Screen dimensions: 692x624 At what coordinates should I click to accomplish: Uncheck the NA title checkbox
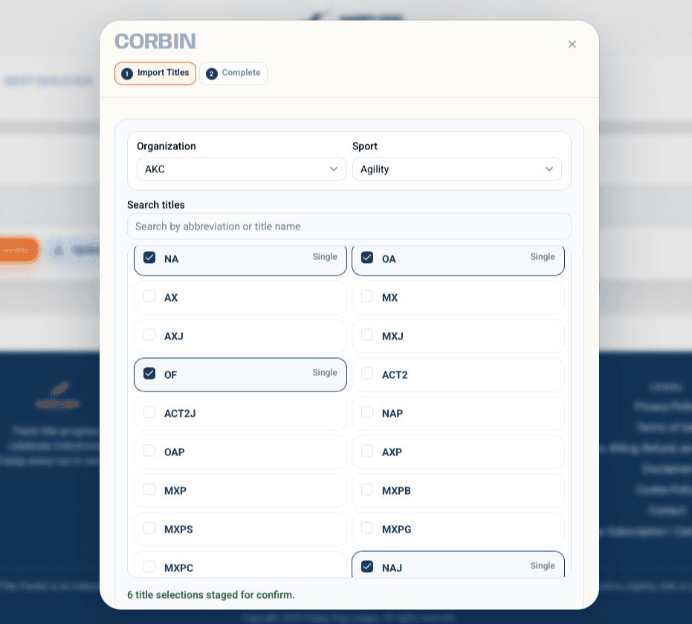pos(149,258)
